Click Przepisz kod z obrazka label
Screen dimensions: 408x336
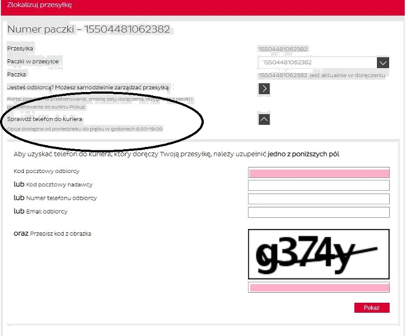click(61, 233)
